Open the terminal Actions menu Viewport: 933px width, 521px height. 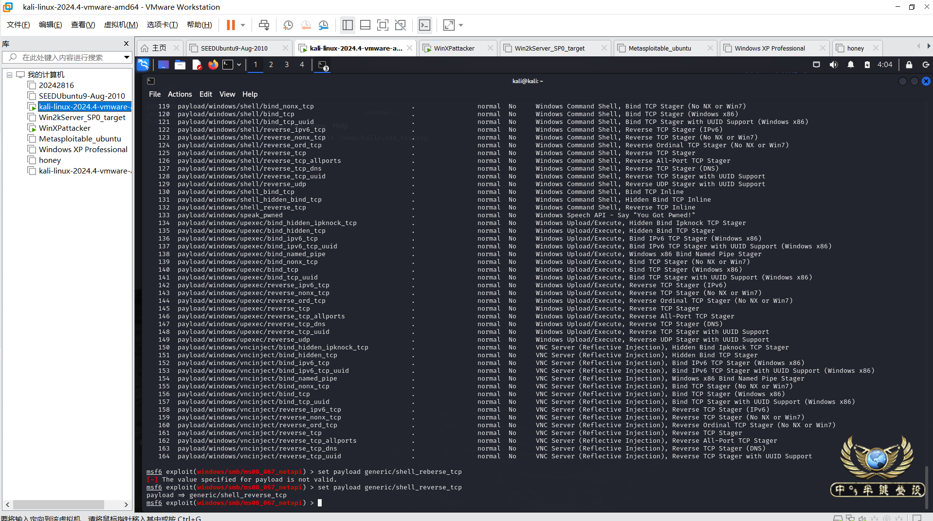pyautogui.click(x=180, y=94)
